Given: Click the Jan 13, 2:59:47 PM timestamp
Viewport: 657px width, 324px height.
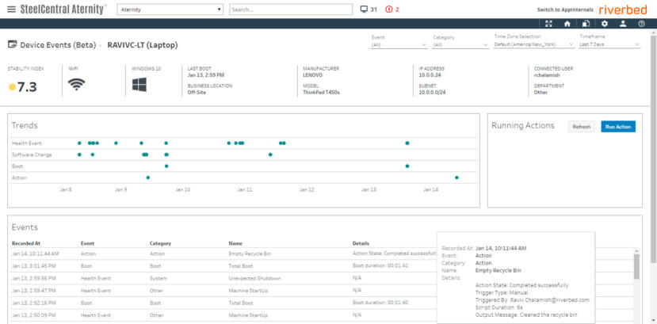Looking at the screenshot, I should (33, 290).
